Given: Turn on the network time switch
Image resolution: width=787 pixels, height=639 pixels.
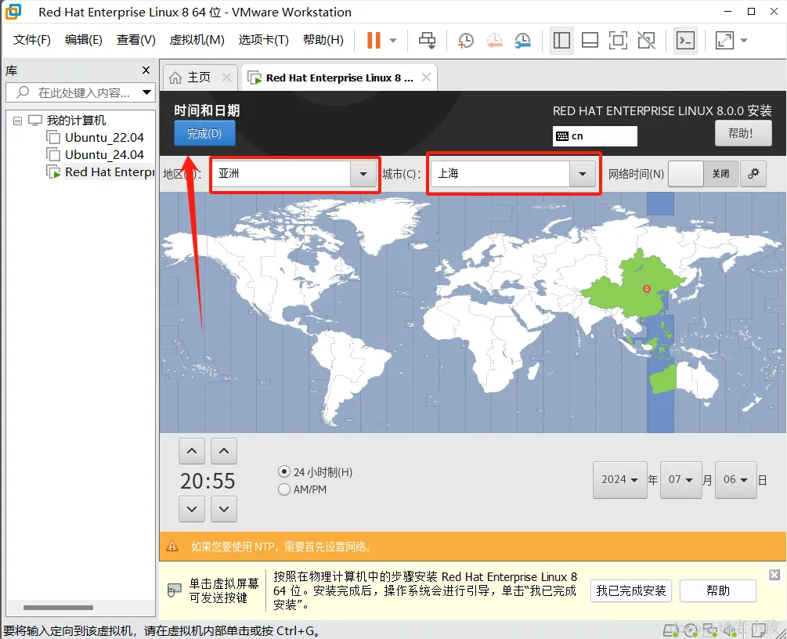Looking at the screenshot, I should point(686,173).
